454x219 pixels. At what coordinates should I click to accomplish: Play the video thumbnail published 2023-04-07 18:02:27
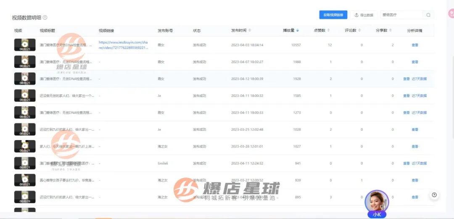coord(25,62)
